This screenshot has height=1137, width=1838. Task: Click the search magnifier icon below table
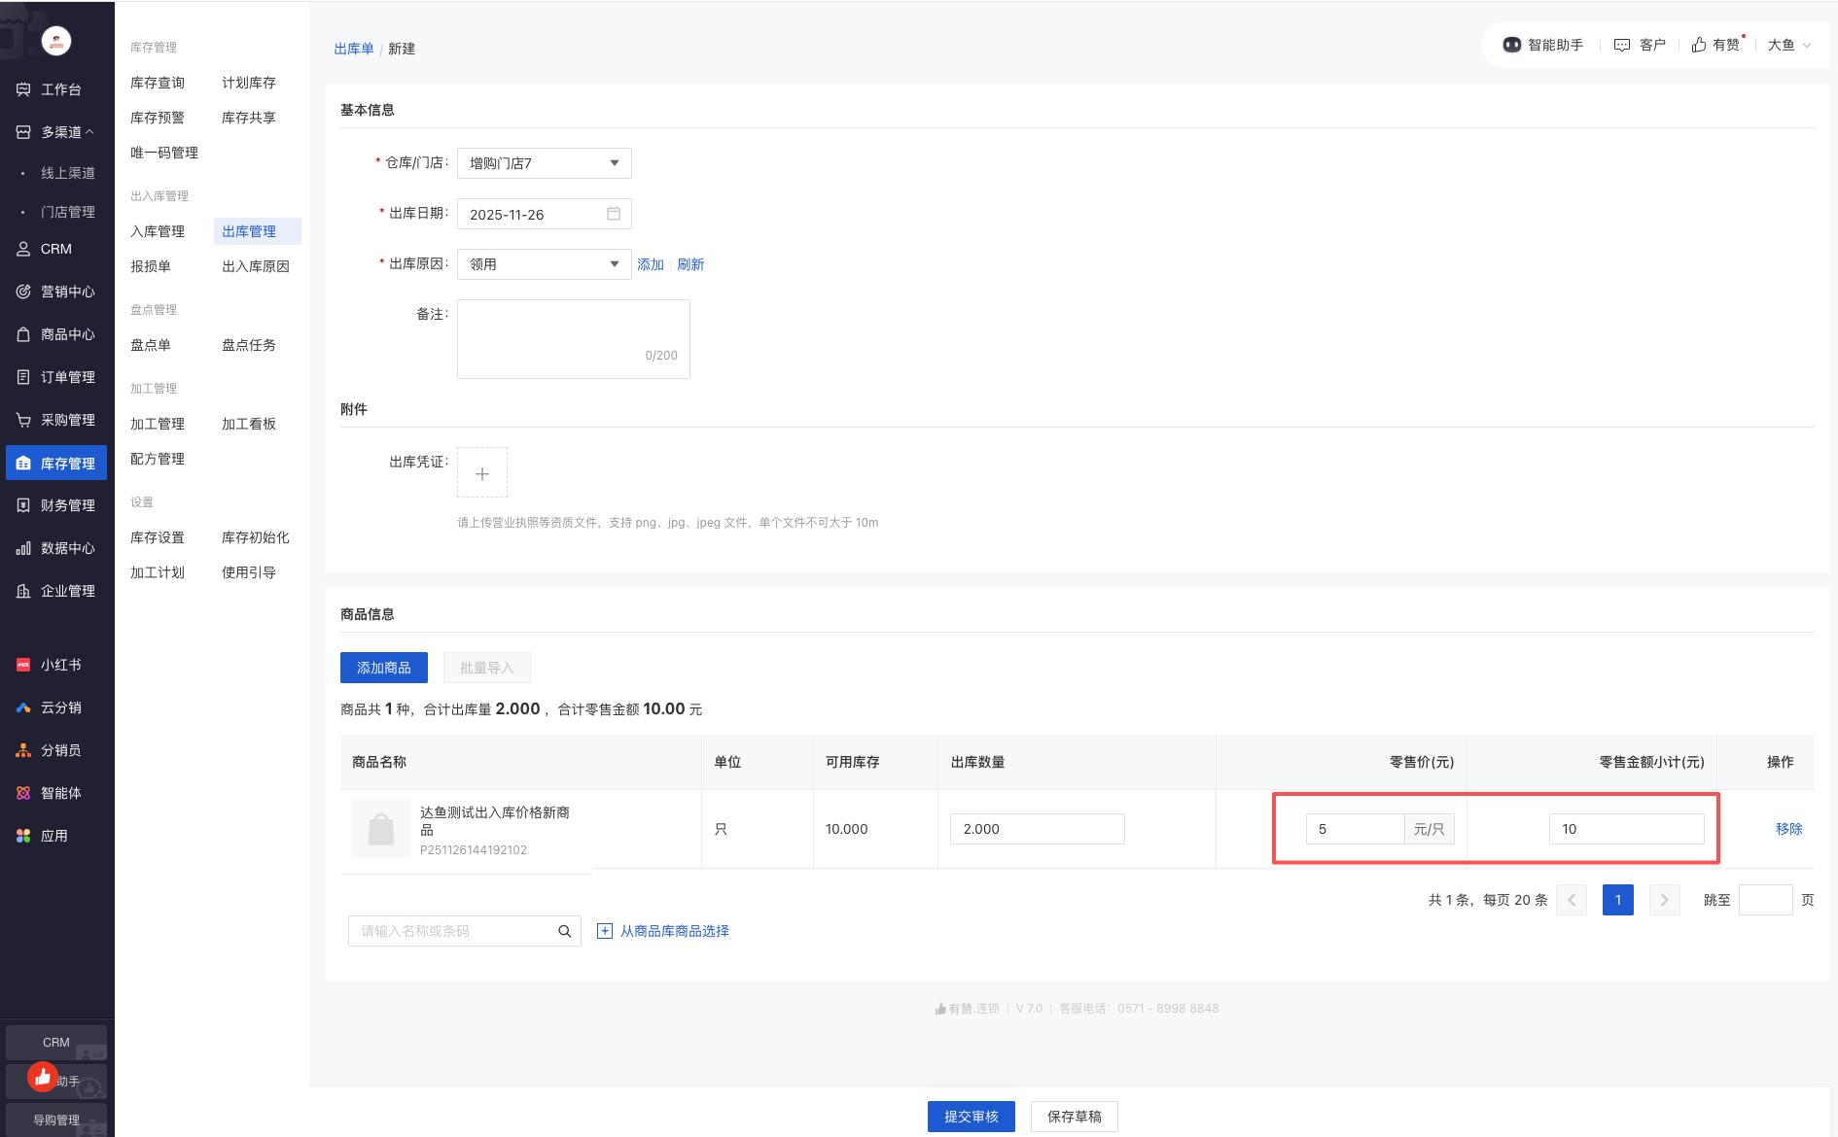tap(564, 931)
